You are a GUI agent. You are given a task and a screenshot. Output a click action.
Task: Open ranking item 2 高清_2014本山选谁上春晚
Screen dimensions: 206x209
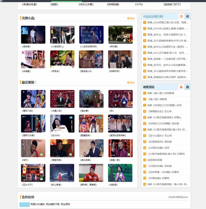pos(166,28)
